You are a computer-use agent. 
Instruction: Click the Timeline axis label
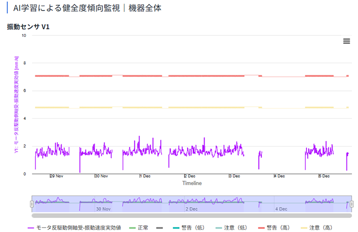click(x=191, y=183)
